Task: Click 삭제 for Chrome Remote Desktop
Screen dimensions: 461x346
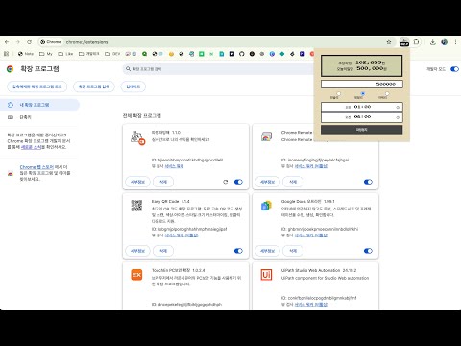Action: click(x=293, y=182)
